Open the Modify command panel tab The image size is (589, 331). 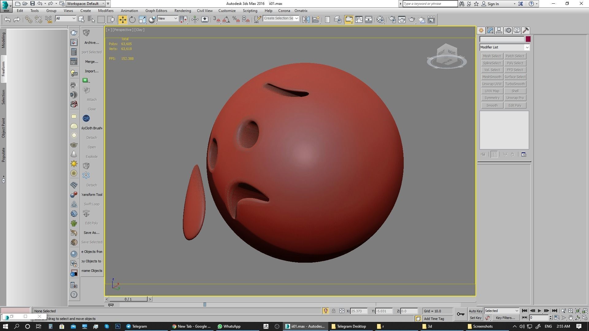coord(490,30)
